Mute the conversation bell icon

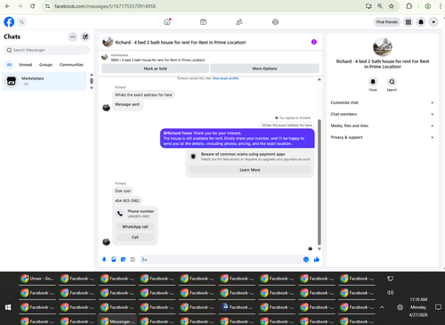point(373,82)
